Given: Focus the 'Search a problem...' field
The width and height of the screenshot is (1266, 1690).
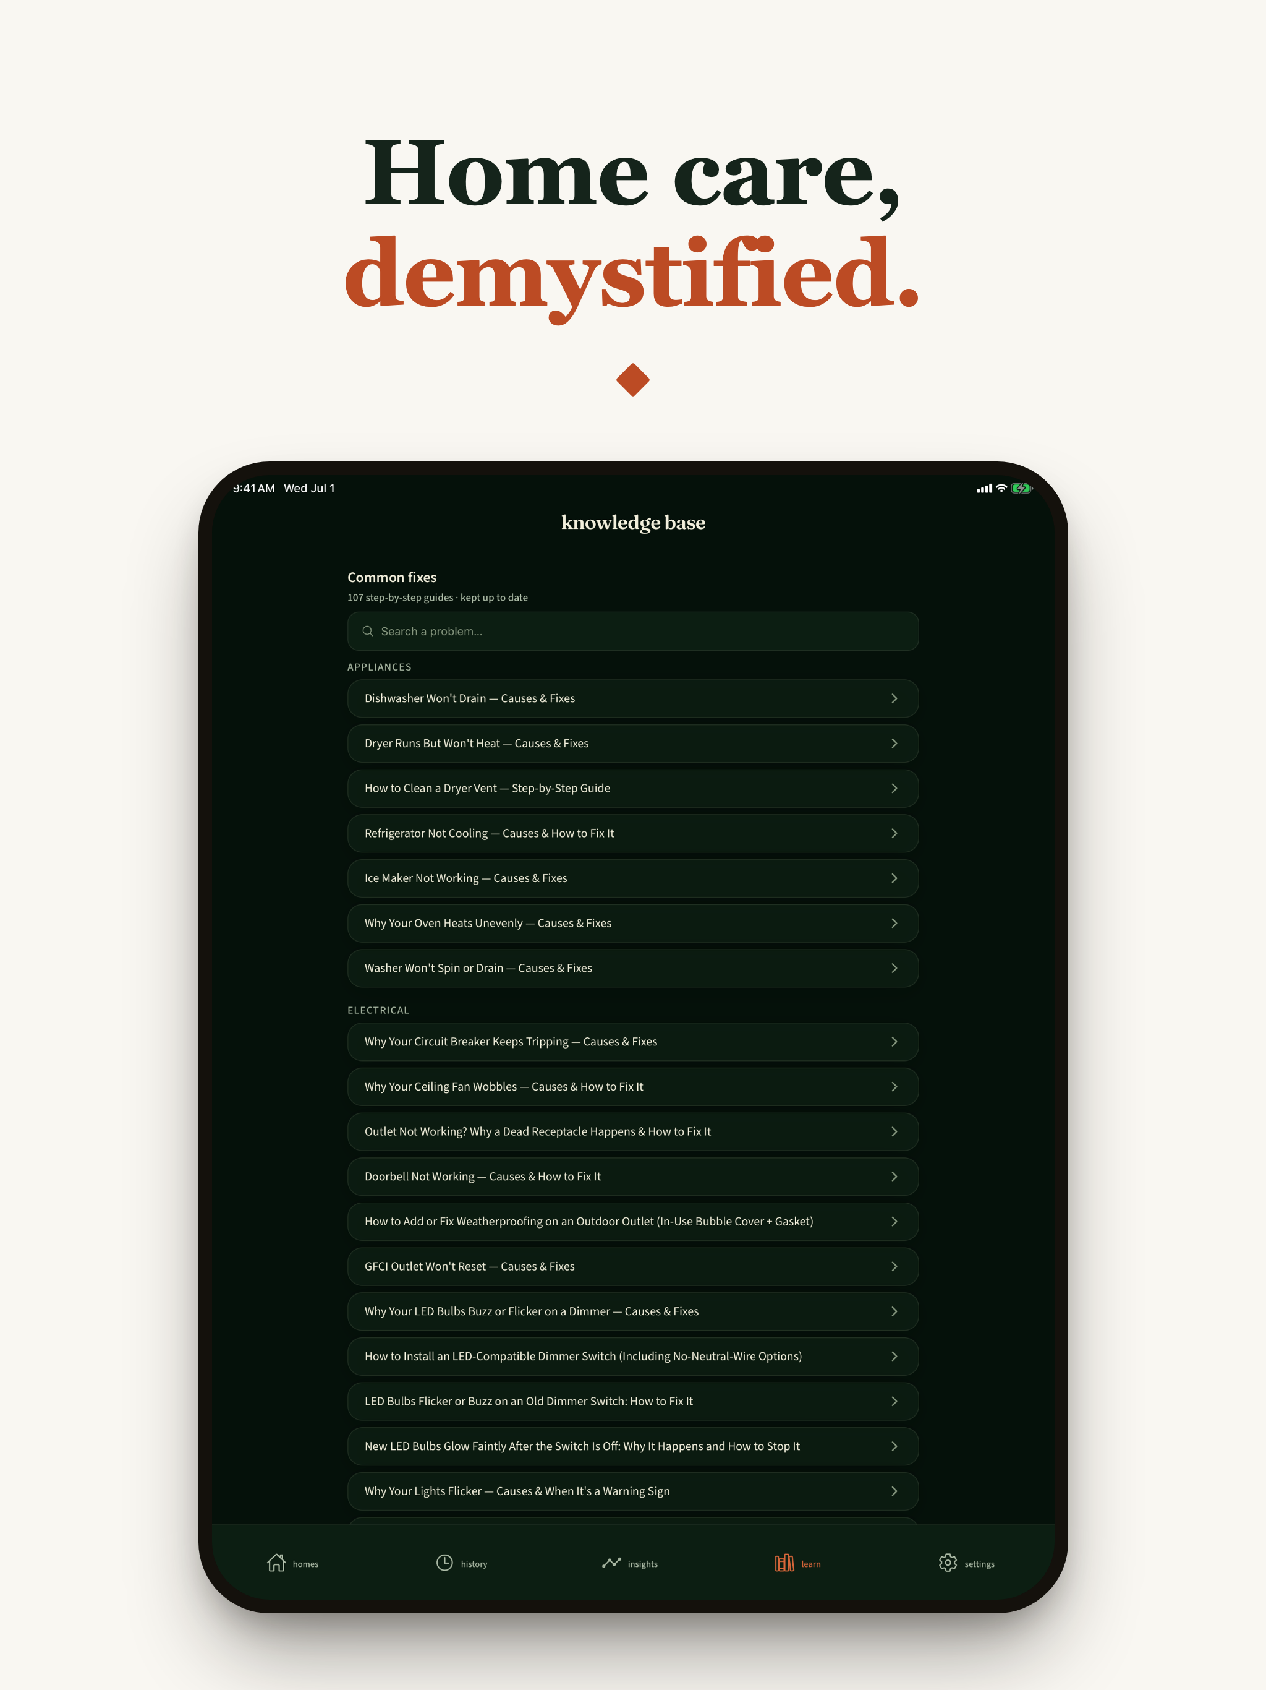Looking at the screenshot, I should 633,631.
